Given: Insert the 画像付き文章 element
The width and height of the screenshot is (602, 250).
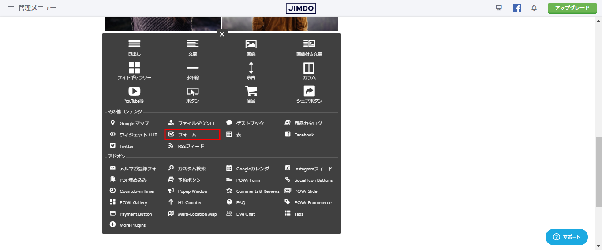Looking at the screenshot, I should click(x=309, y=48).
